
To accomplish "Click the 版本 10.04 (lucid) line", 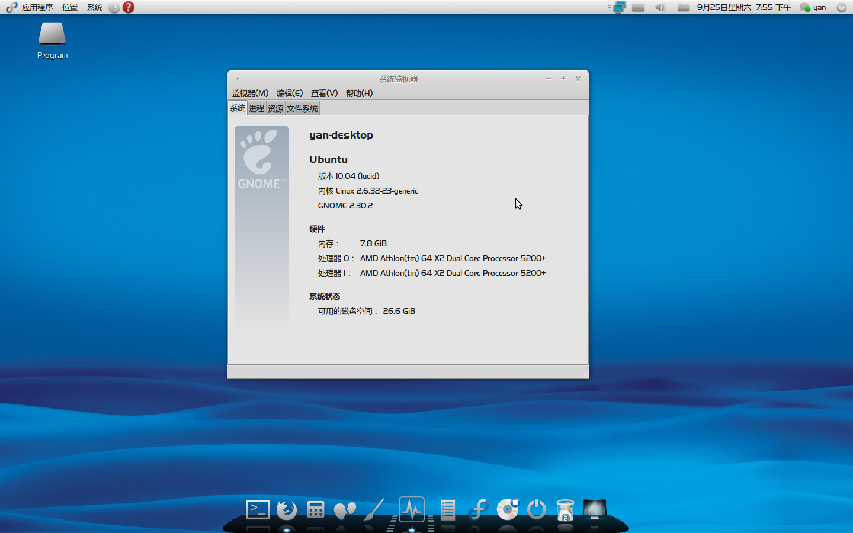I will point(348,176).
